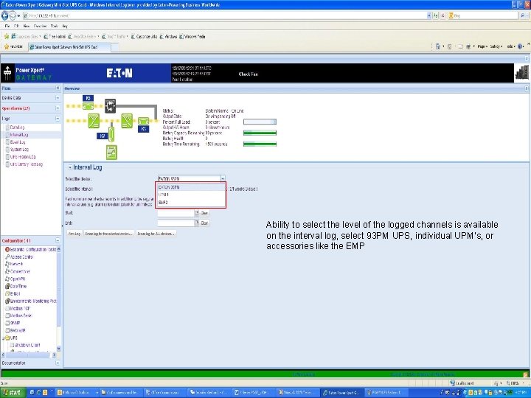Image resolution: width=531 pixels, height=398 pixels.
Task: Open Shutdown Client under UPS folder
Action: (x=25, y=345)
